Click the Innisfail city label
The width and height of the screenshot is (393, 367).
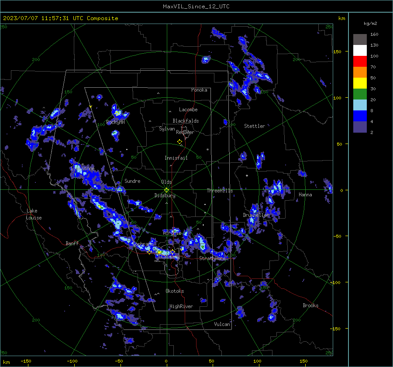176,158
